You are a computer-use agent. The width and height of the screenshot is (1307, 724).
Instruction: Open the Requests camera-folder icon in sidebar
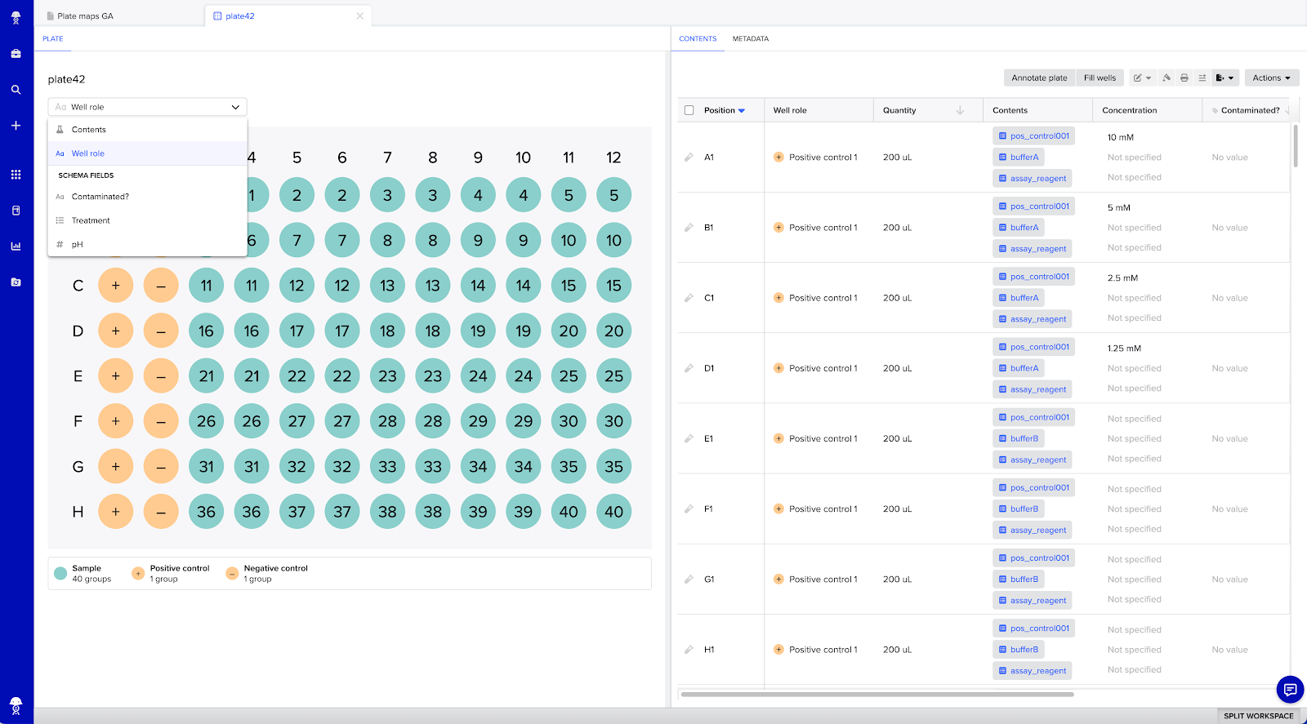click(16, 282)
